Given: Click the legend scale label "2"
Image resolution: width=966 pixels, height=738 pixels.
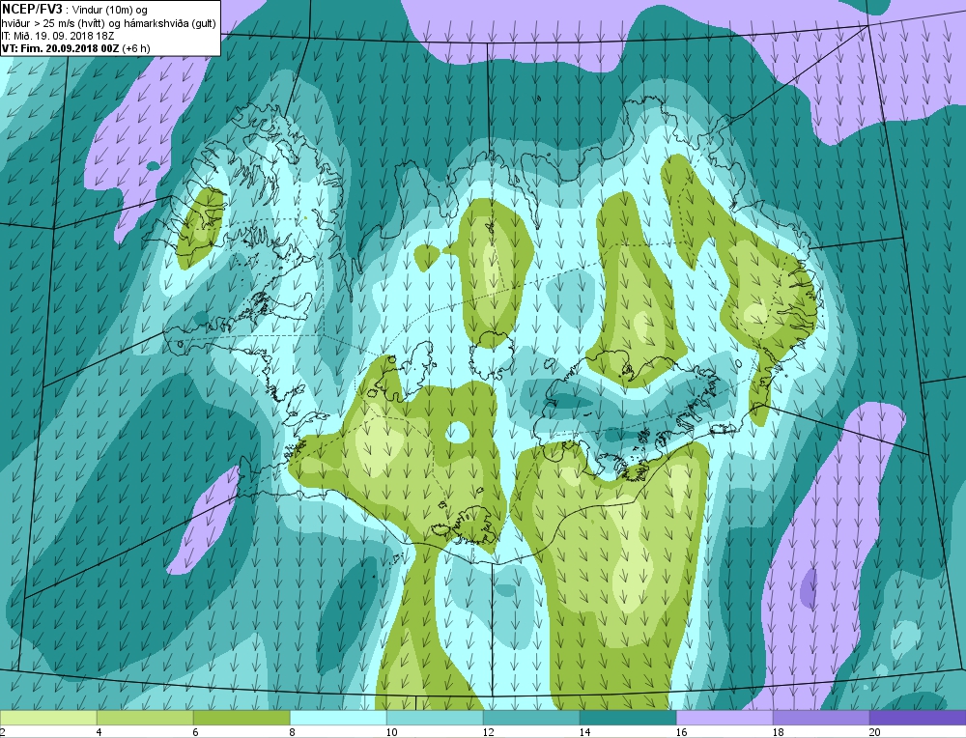Looking at the screenshot, I should tap(3, 732).
